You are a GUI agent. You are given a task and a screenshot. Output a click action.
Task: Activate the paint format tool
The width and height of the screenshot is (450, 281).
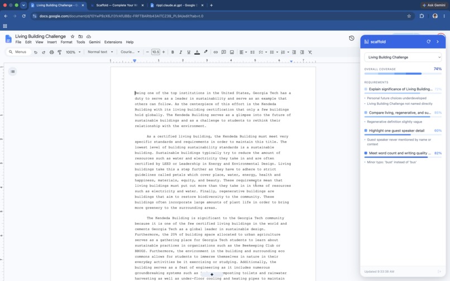click(59, 52)
